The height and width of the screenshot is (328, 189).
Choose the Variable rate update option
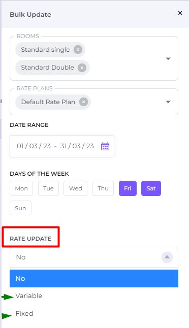tap(94, 296)
